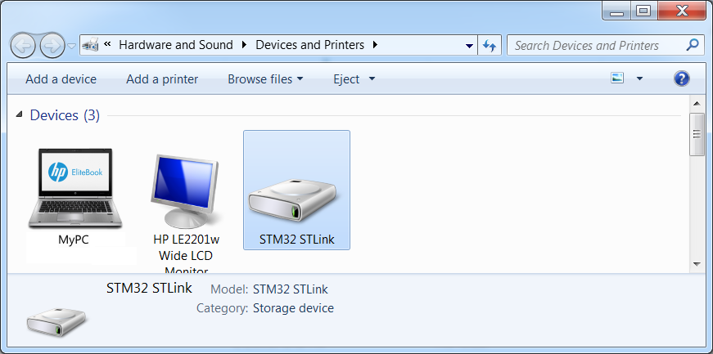This screenshot has width=713, height=354.
Task: Click the blue help question mark icon
Action: 681,79
